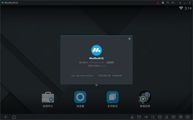Open the user account icon in title bar
193x120 pixels.
(168, 3)
